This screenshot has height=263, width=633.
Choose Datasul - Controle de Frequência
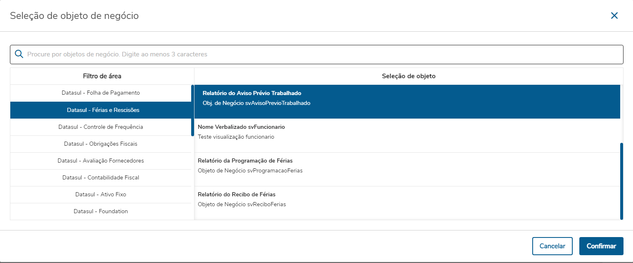(101, 127)
